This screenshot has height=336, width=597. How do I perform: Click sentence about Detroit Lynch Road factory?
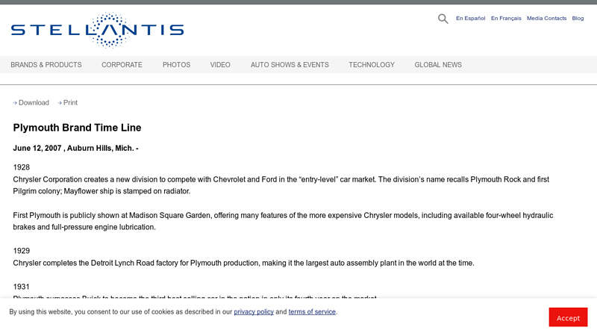pos(244,263)
